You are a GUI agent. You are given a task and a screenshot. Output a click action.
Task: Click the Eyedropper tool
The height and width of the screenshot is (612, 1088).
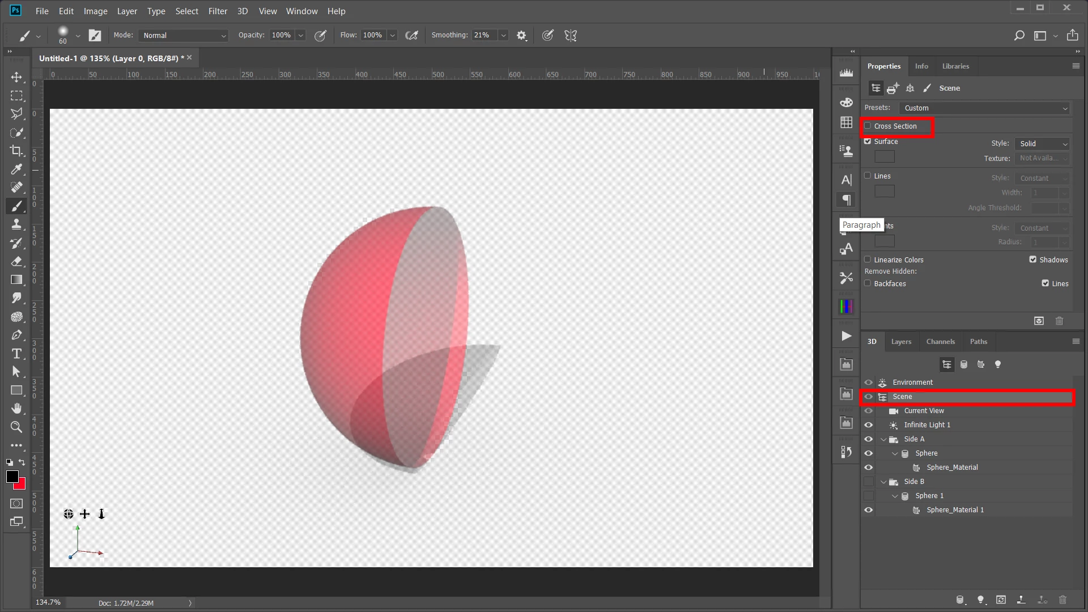point(16,169)
